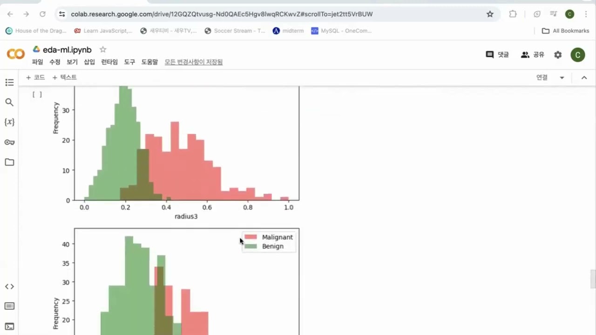Open the All Bookmarks folder
Viewport: 596px width, 335px height.
click(566, 31)
